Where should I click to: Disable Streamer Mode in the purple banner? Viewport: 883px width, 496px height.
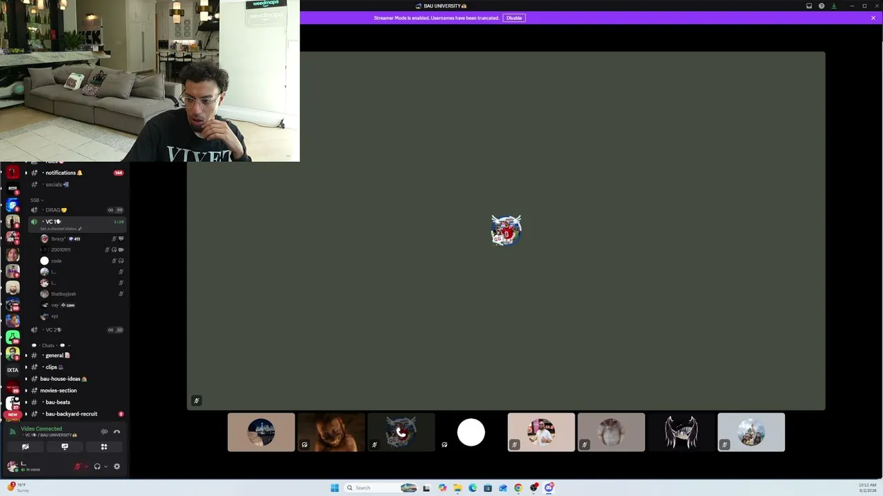tap(514, 18)
